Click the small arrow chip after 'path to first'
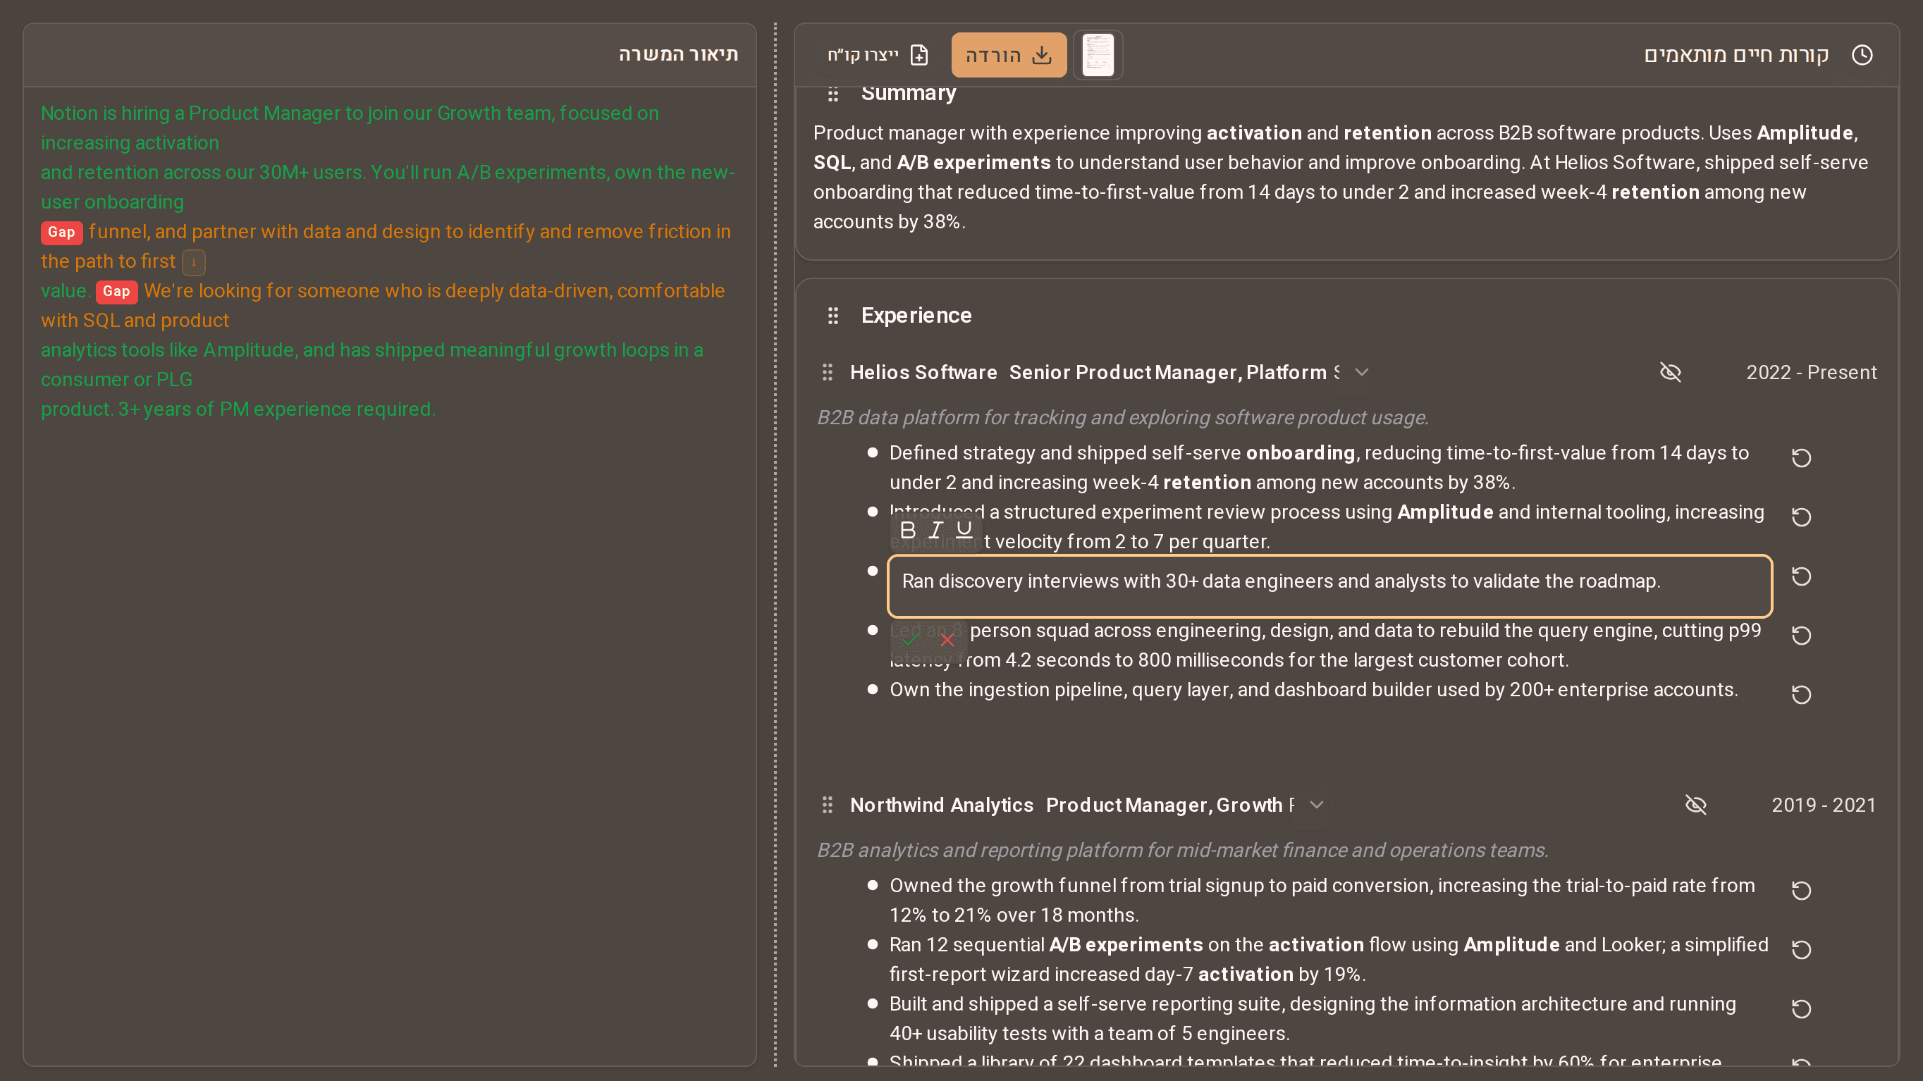This screenshot has width=1923, height=1081. 193,262
